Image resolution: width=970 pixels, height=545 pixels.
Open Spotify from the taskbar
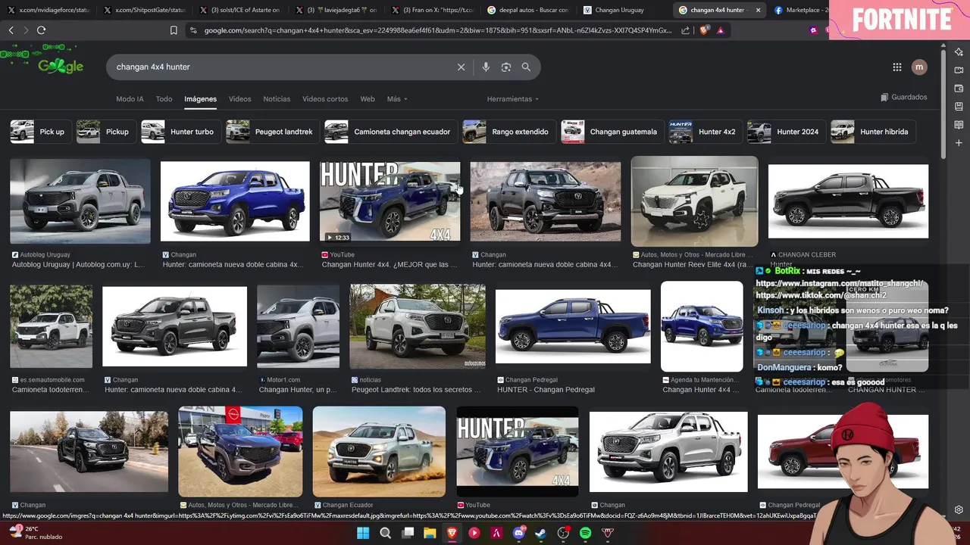(x=586, y=533)
